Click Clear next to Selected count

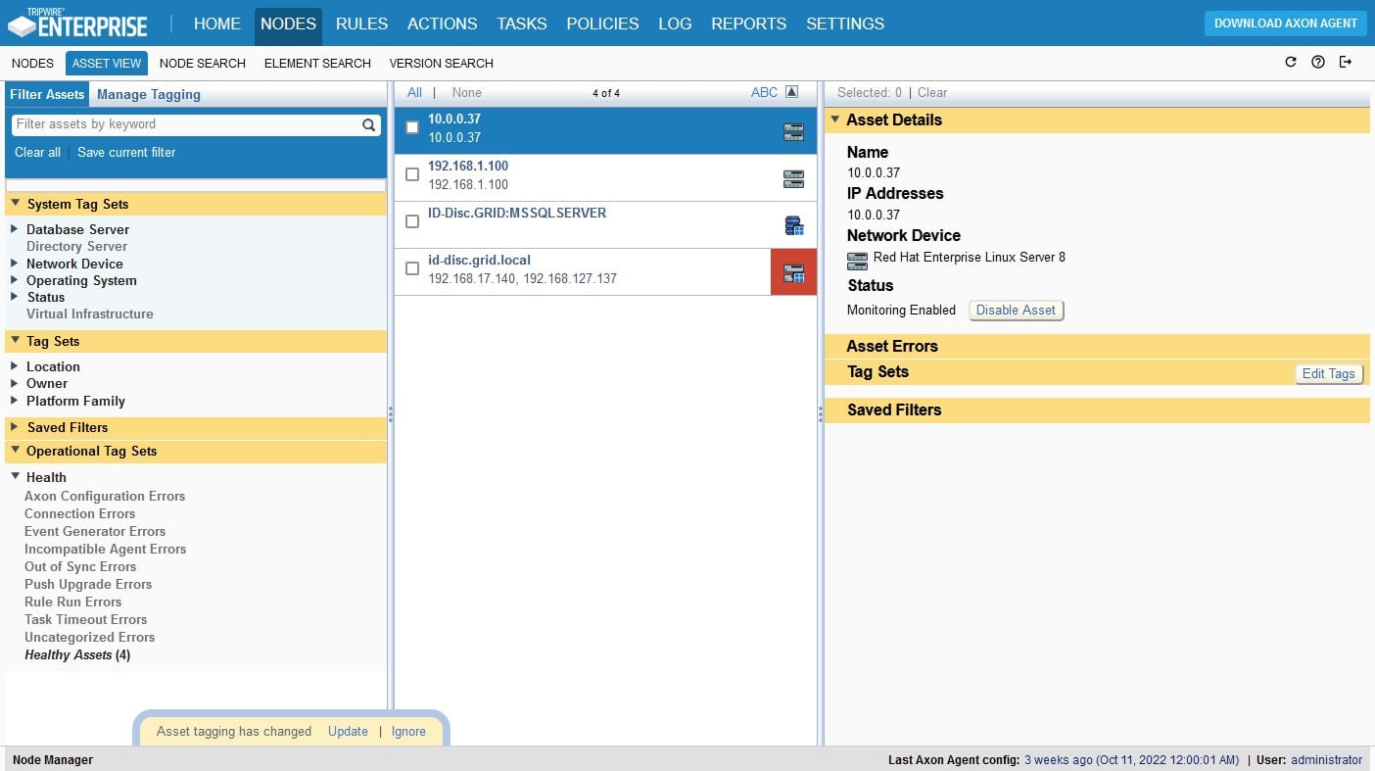(932, 92)
